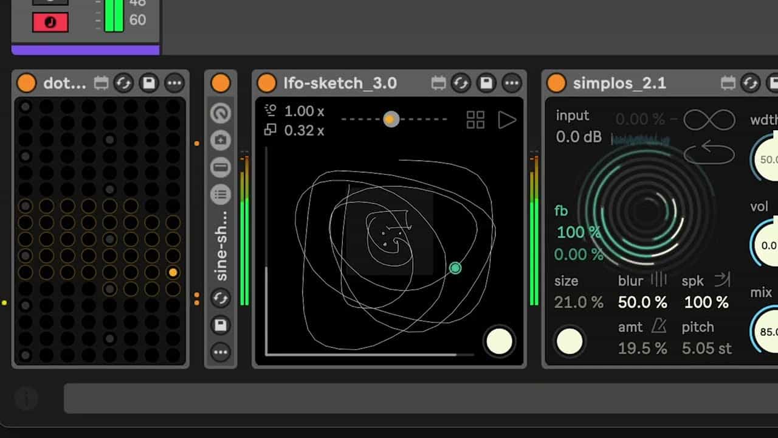778x438 pixels.
Task: Click the green point on the sketch path
Action: coord(455,268)
